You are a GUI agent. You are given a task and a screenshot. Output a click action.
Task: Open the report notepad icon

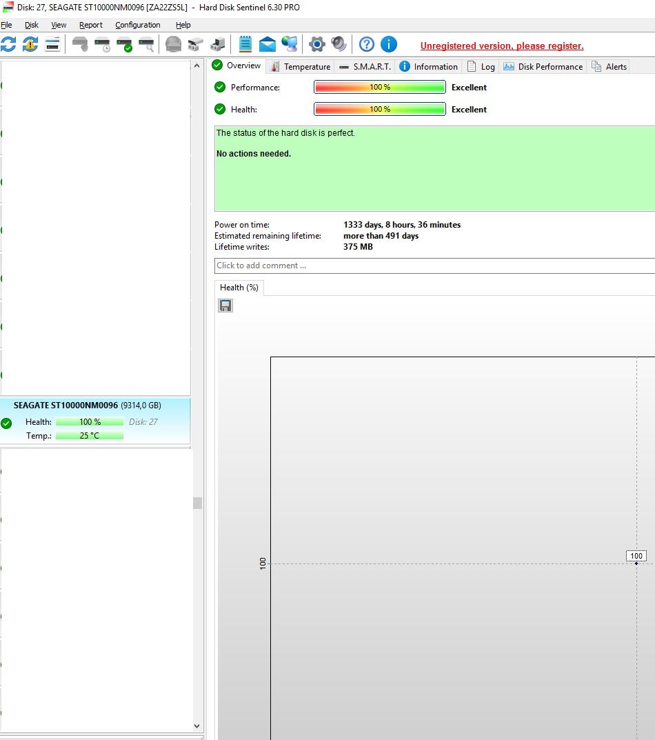[x=245, y=44]
